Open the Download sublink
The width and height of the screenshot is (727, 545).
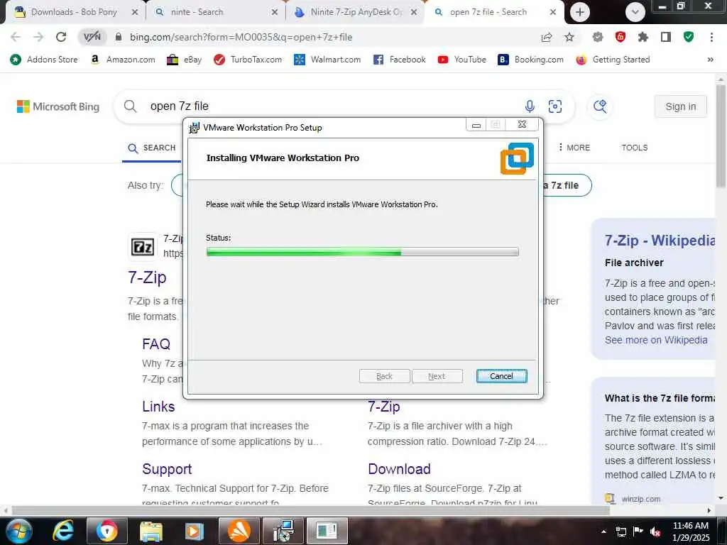click(x=399, y=469)
